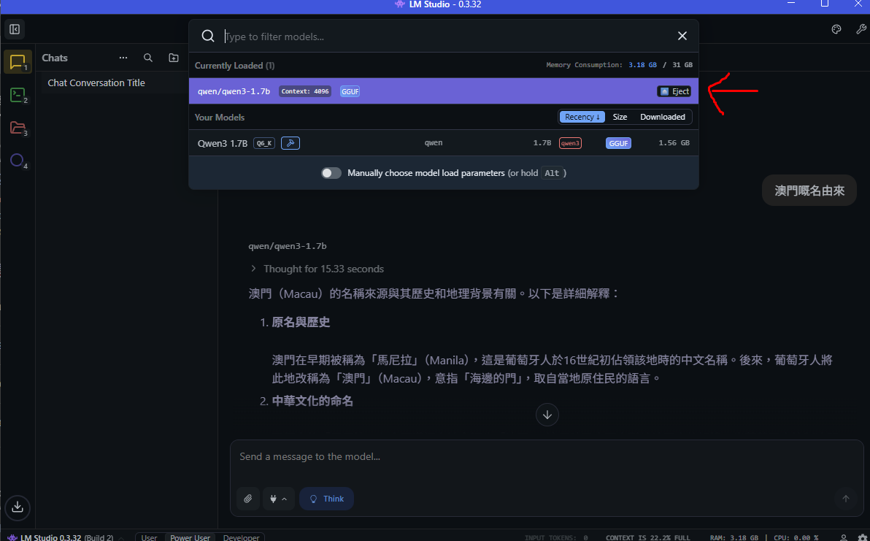The image size is (870, 541).
Task: Open the Developer console from the sidebar
Action: point(18,95)
